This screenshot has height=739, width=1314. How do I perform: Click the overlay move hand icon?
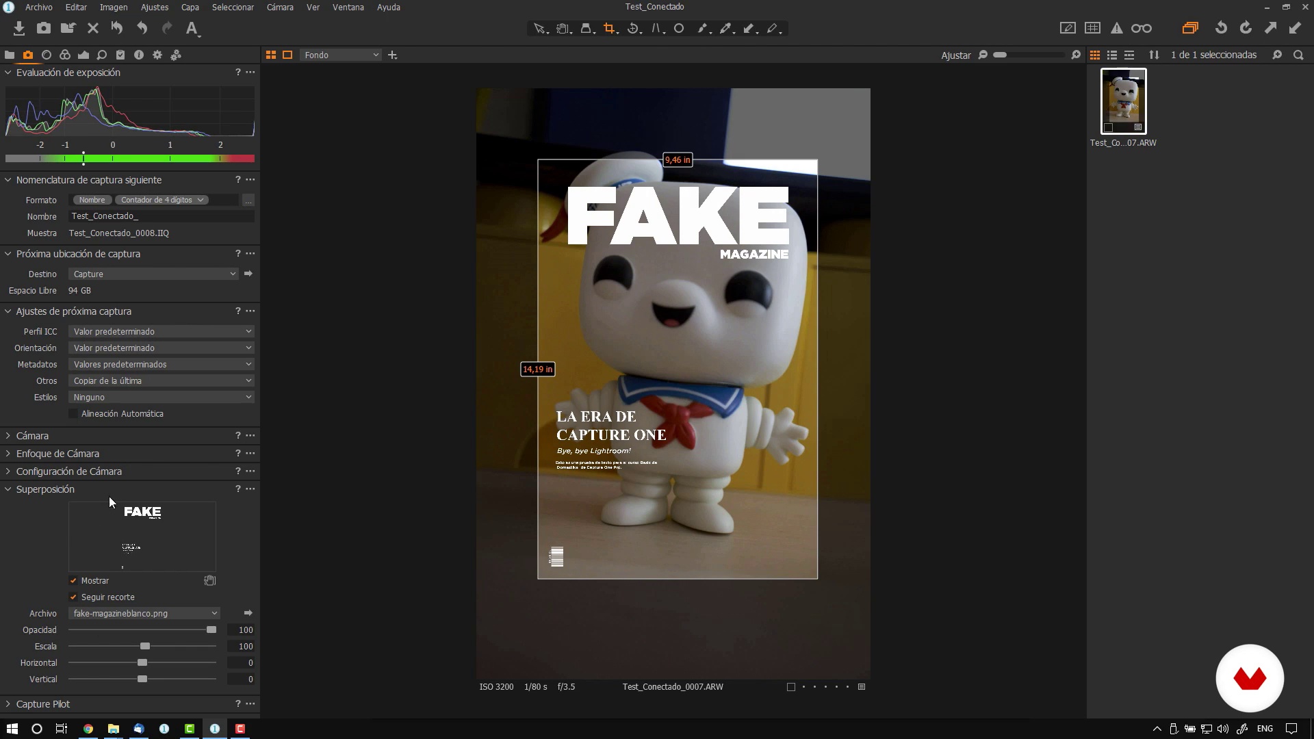coord(210,580)
